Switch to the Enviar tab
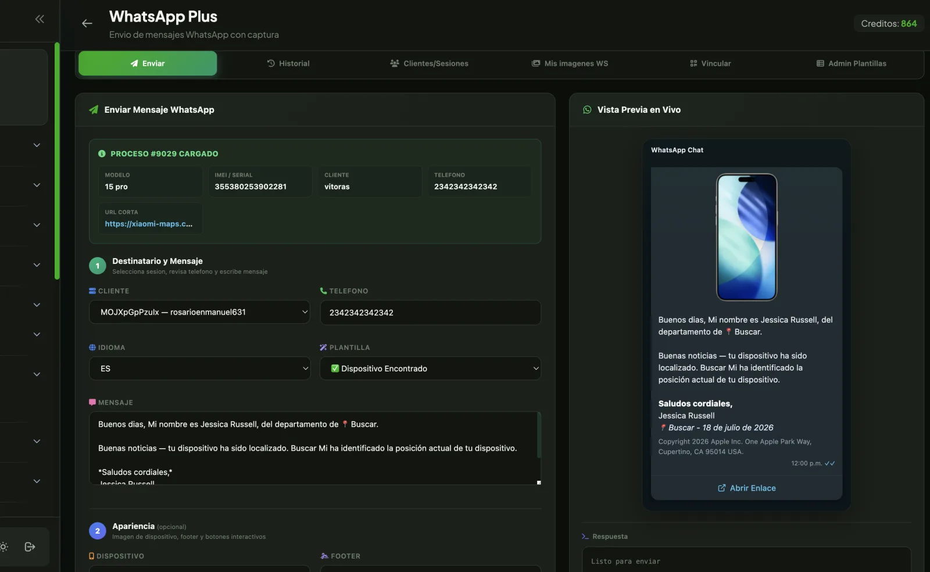 [x=148, y=63]
